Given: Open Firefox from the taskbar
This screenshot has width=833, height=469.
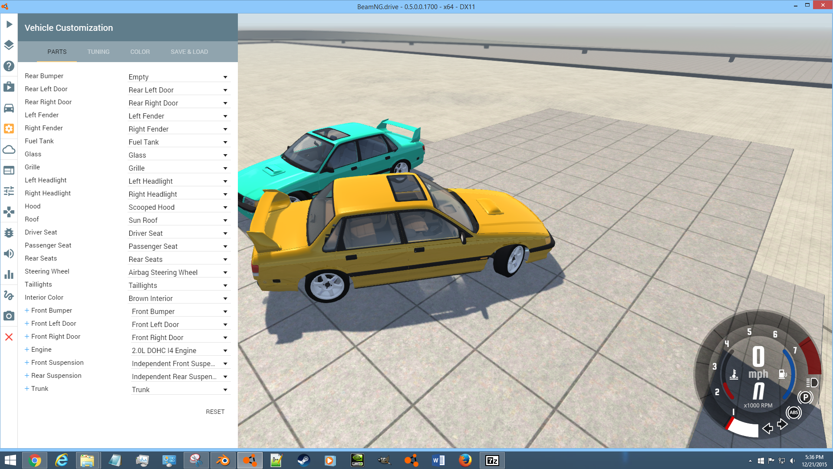Looking at the screenshot, I should 465,460.
